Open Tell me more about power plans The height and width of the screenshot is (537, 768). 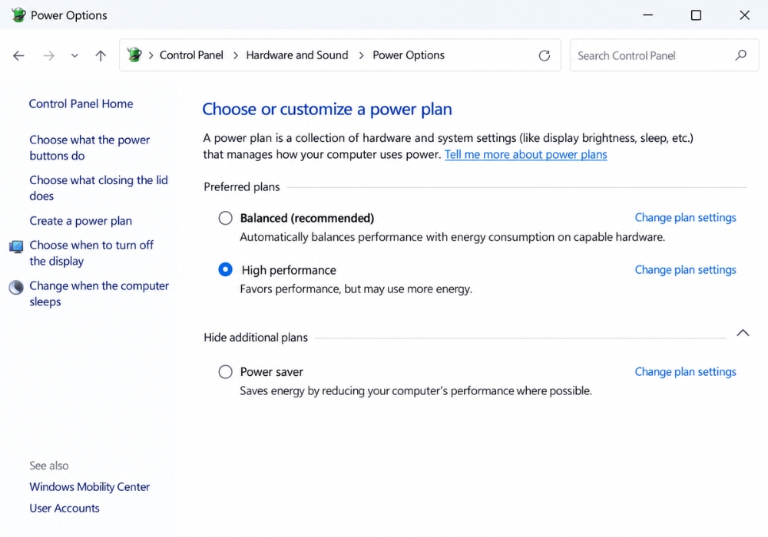click(525, 154)
